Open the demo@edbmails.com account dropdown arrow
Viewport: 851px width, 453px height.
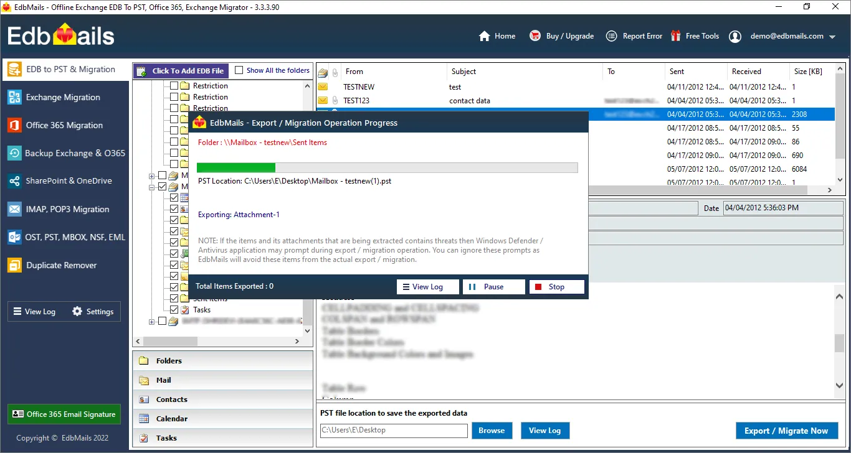[832, 37]
